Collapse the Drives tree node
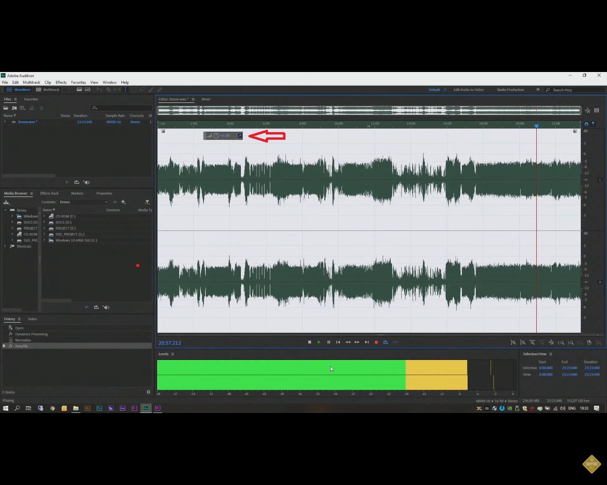The image size is (607, 485). click(6, 210)
